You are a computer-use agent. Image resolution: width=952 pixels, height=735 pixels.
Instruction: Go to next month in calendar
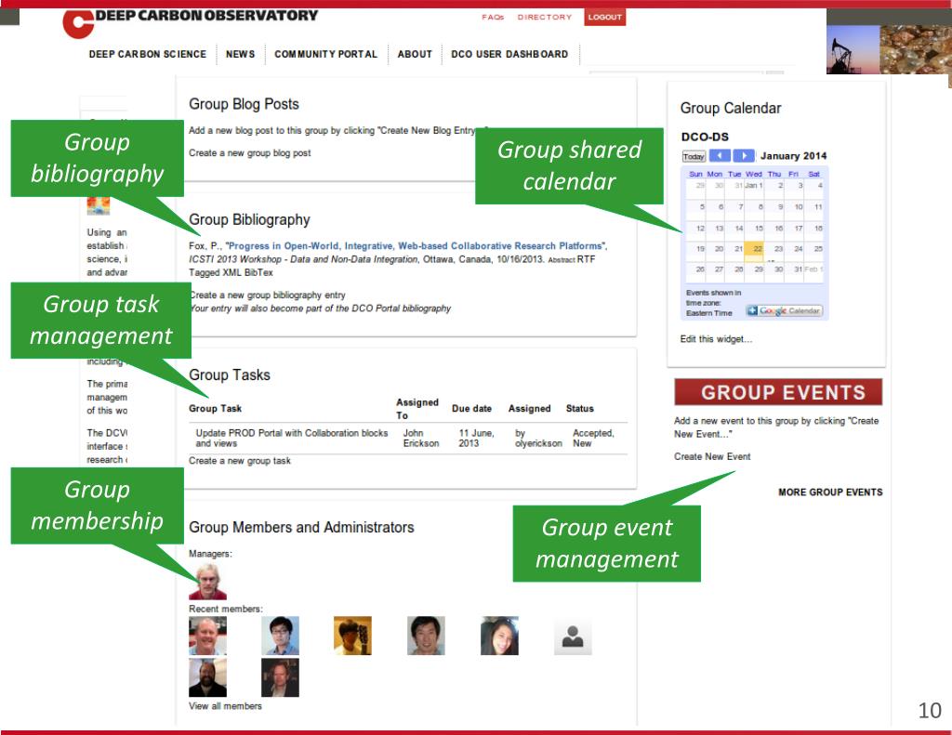click(x=744, y=155)
